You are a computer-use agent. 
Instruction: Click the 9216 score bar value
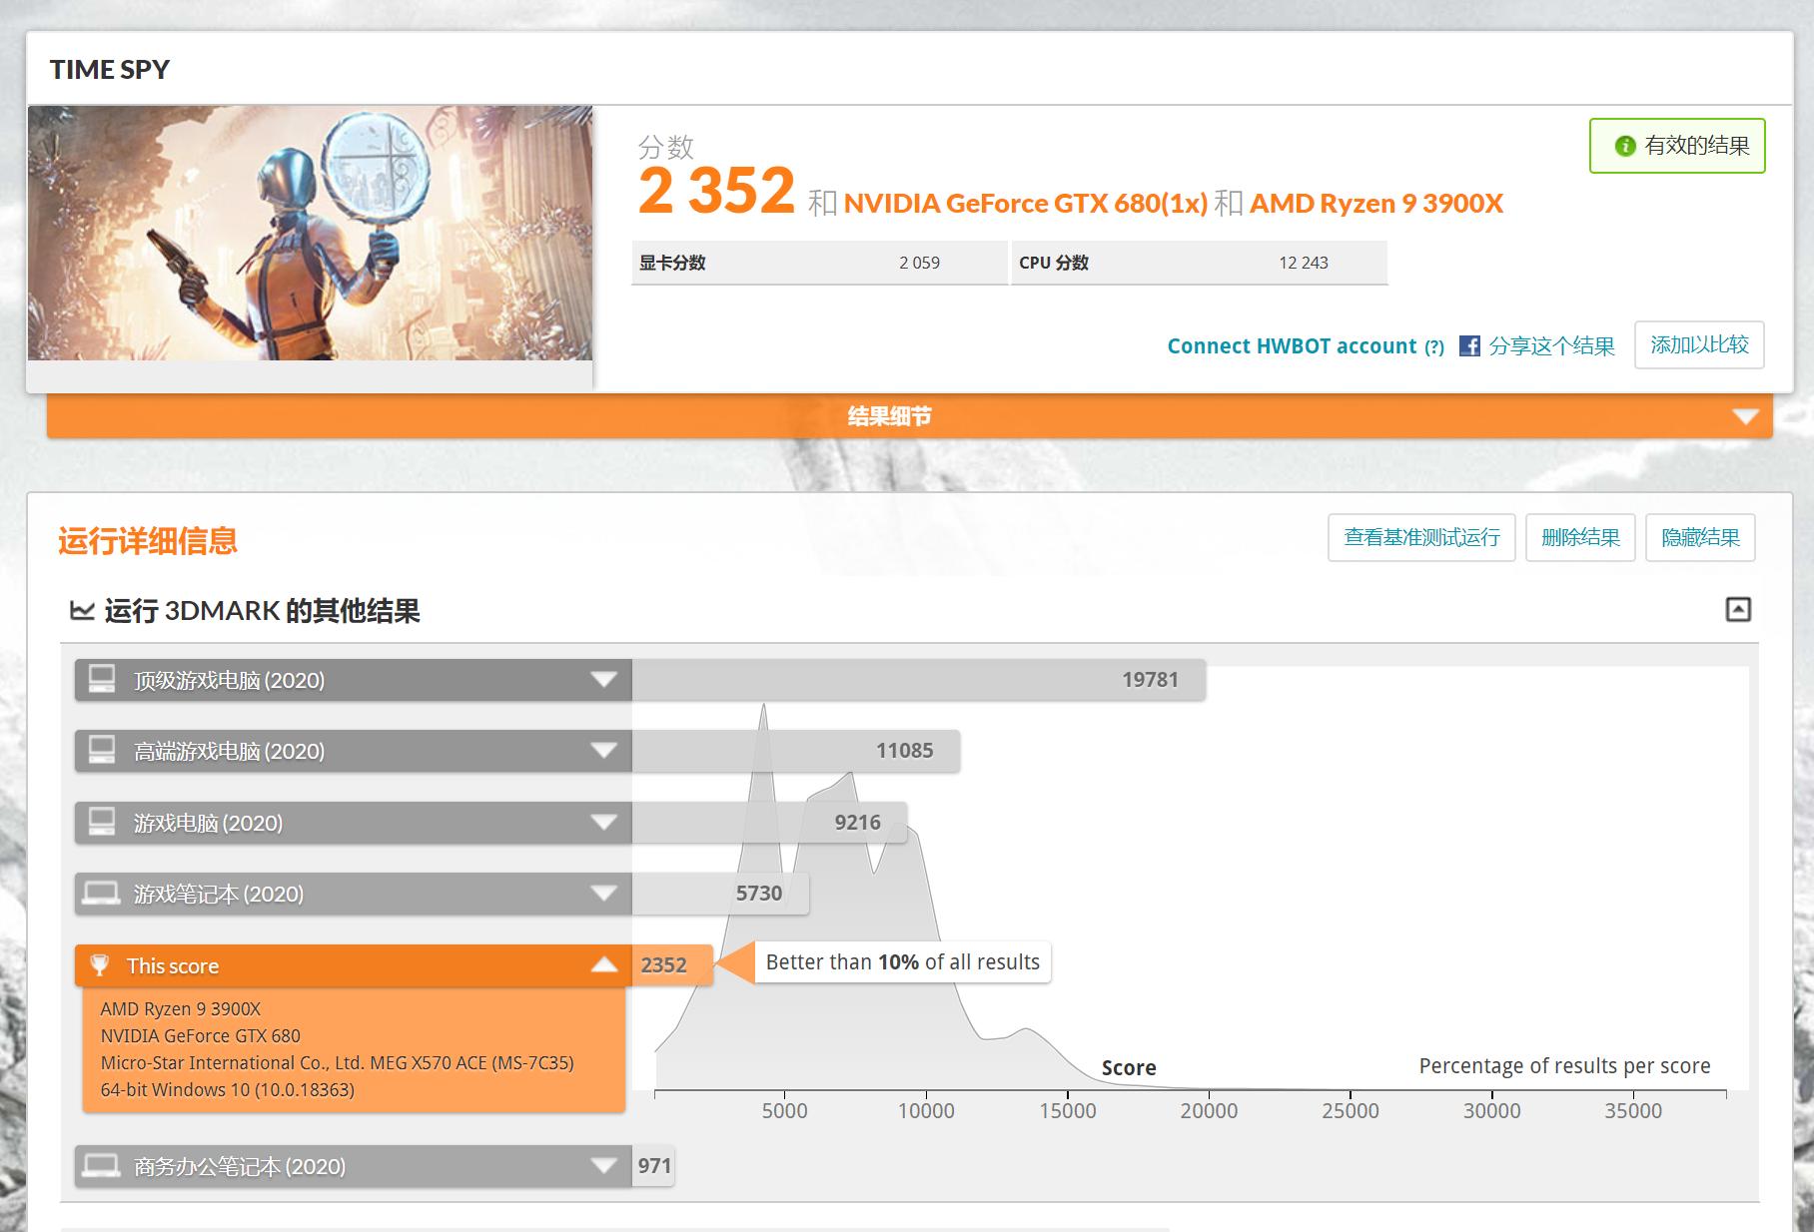click(858, 823)
